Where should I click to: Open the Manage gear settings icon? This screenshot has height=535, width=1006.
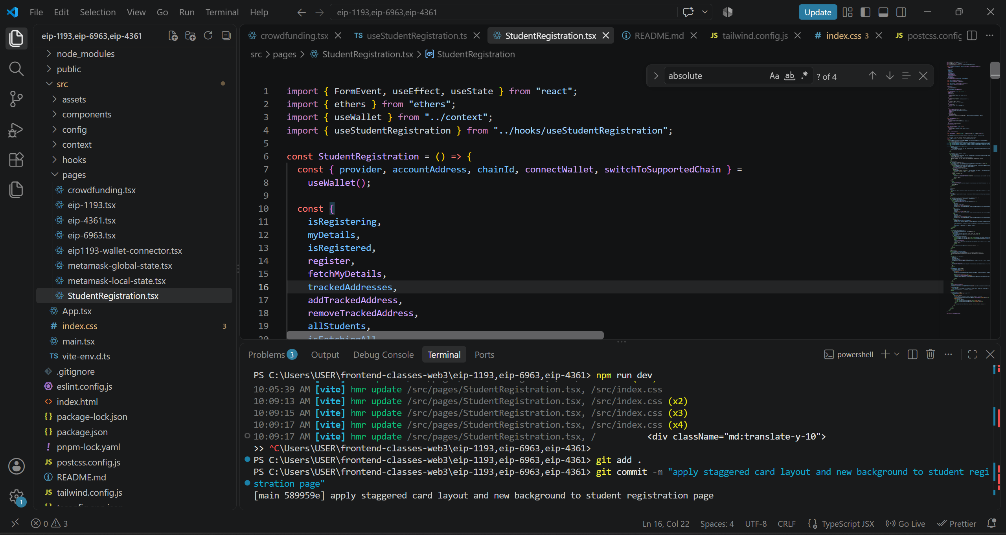tap(16, 497)
